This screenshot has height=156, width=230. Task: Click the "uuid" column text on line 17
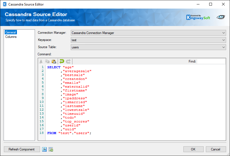69,129
